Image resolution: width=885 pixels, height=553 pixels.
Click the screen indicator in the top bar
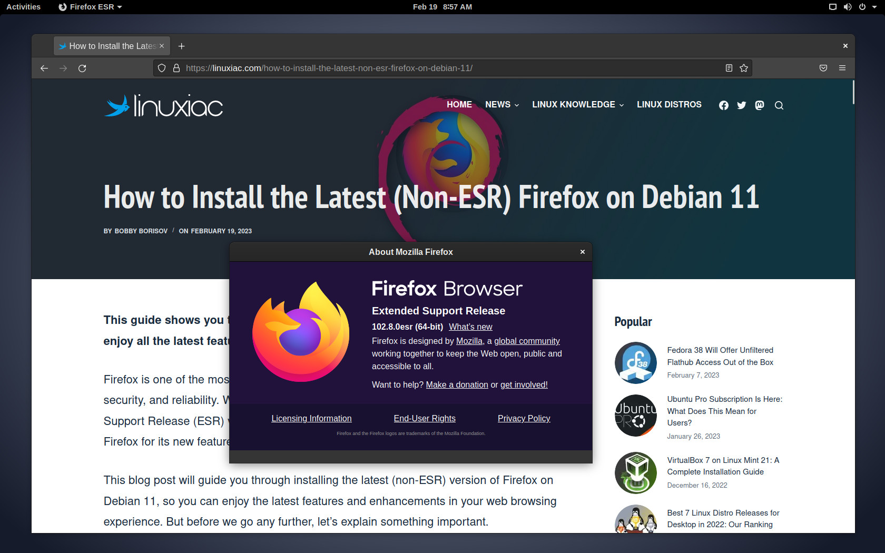click(833, 7)
